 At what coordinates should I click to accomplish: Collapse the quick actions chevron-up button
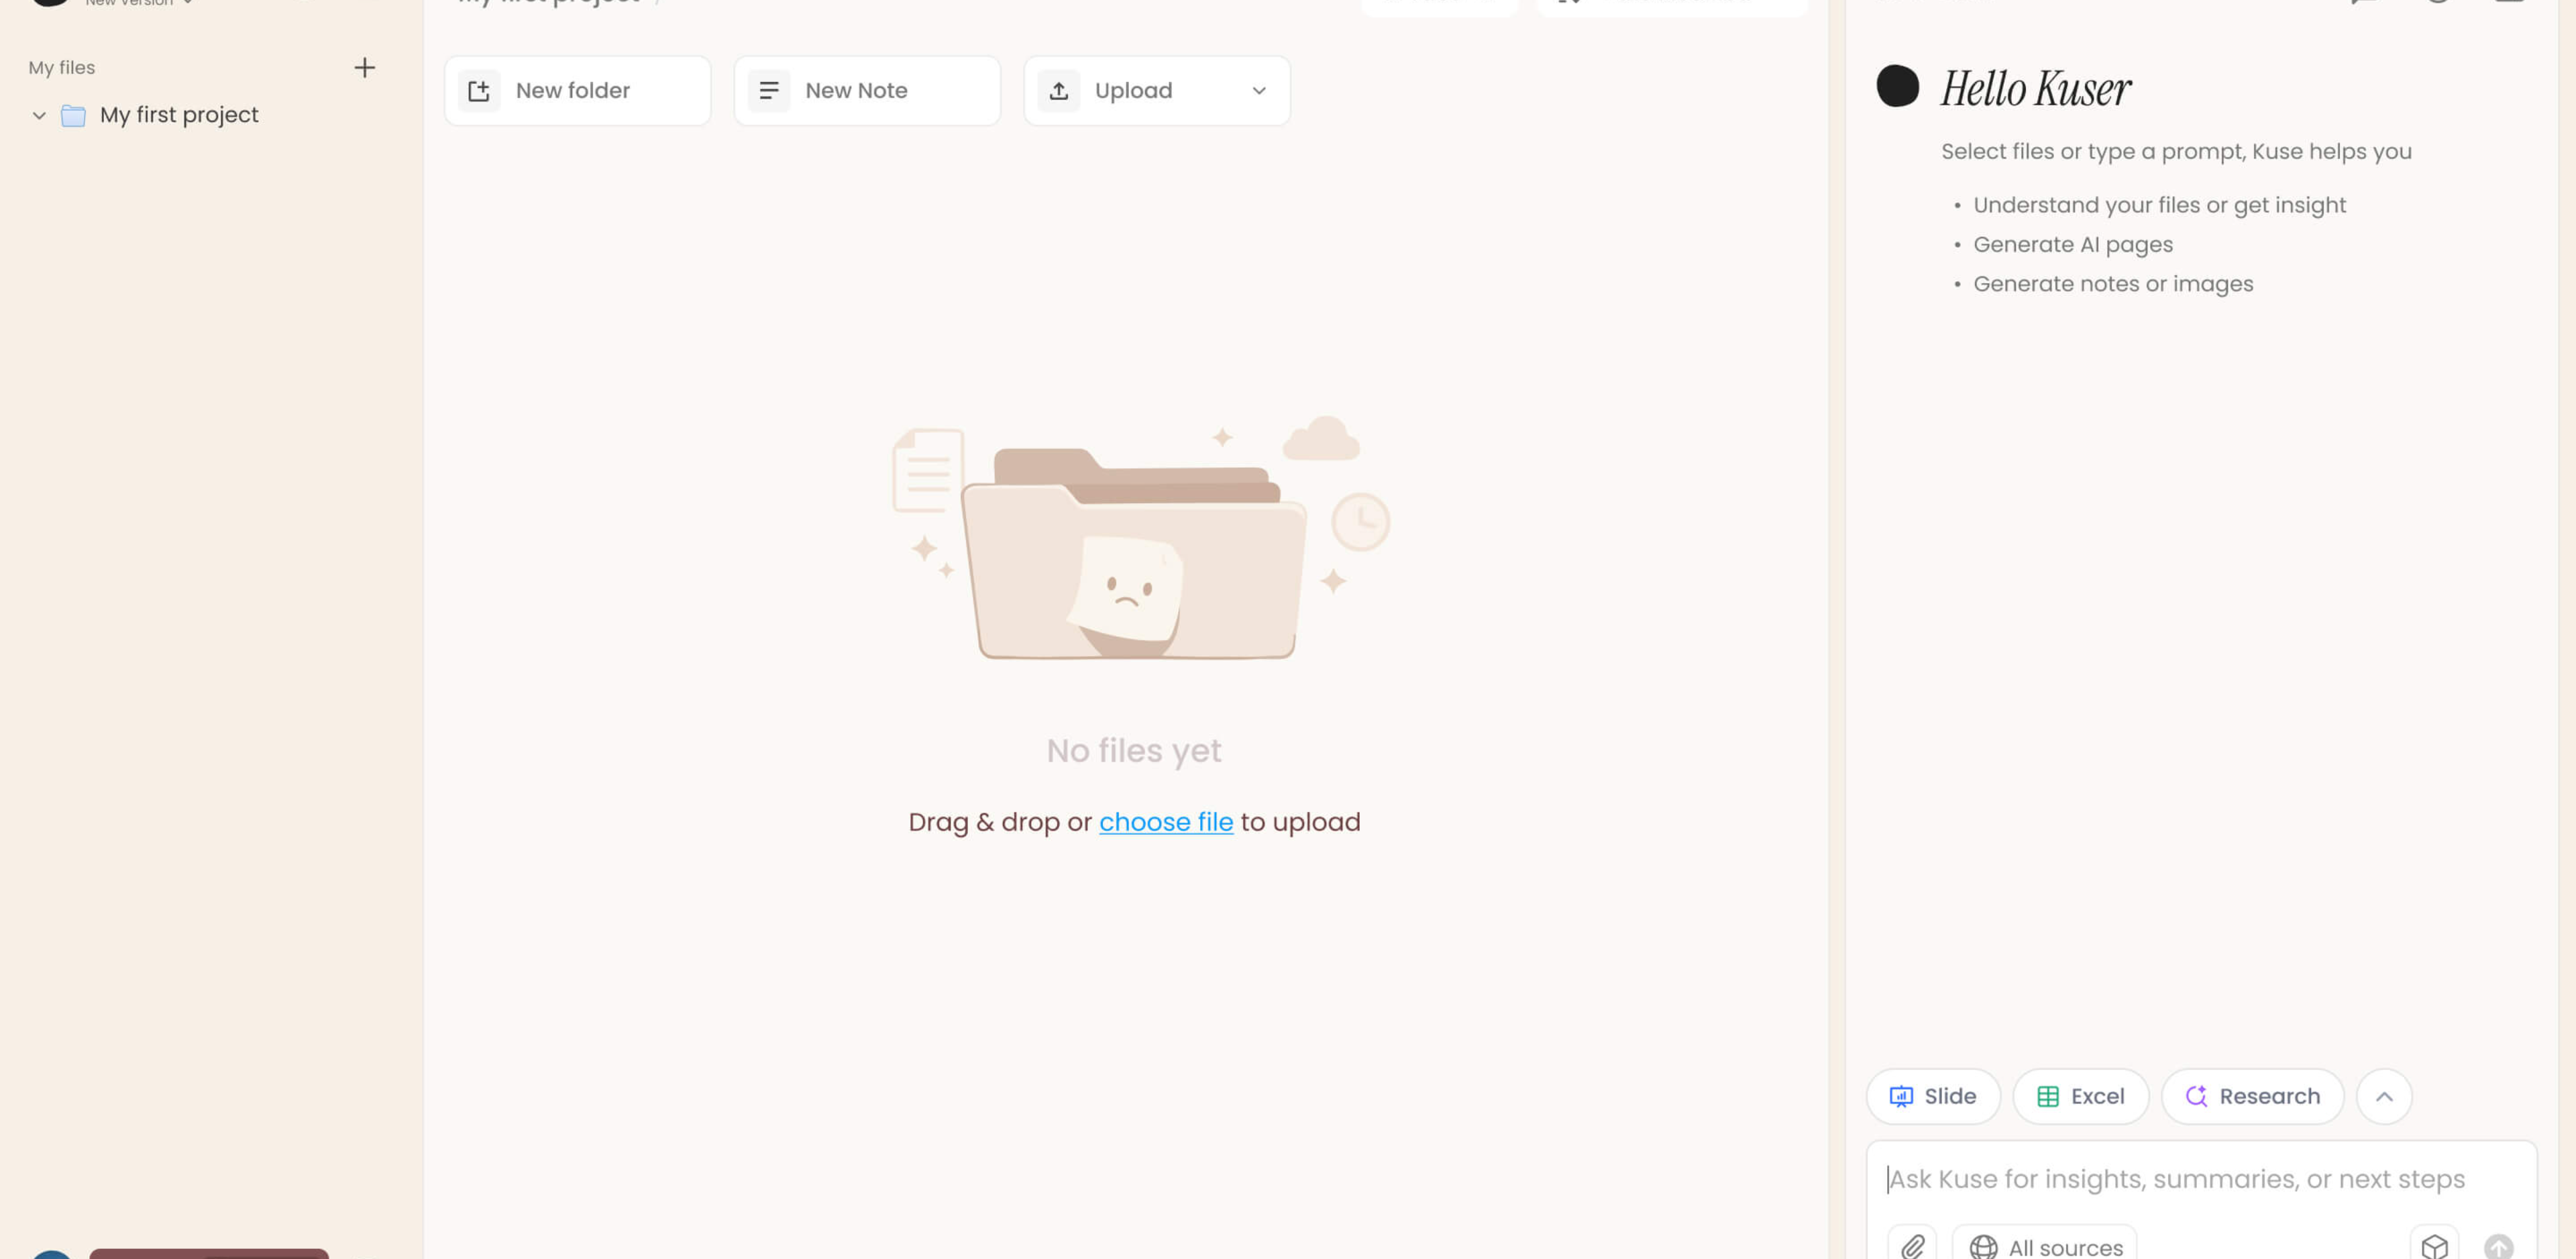pos(2384,1096)
